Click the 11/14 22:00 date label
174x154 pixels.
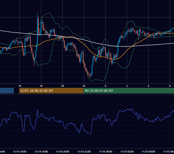[x=84, y=151]
